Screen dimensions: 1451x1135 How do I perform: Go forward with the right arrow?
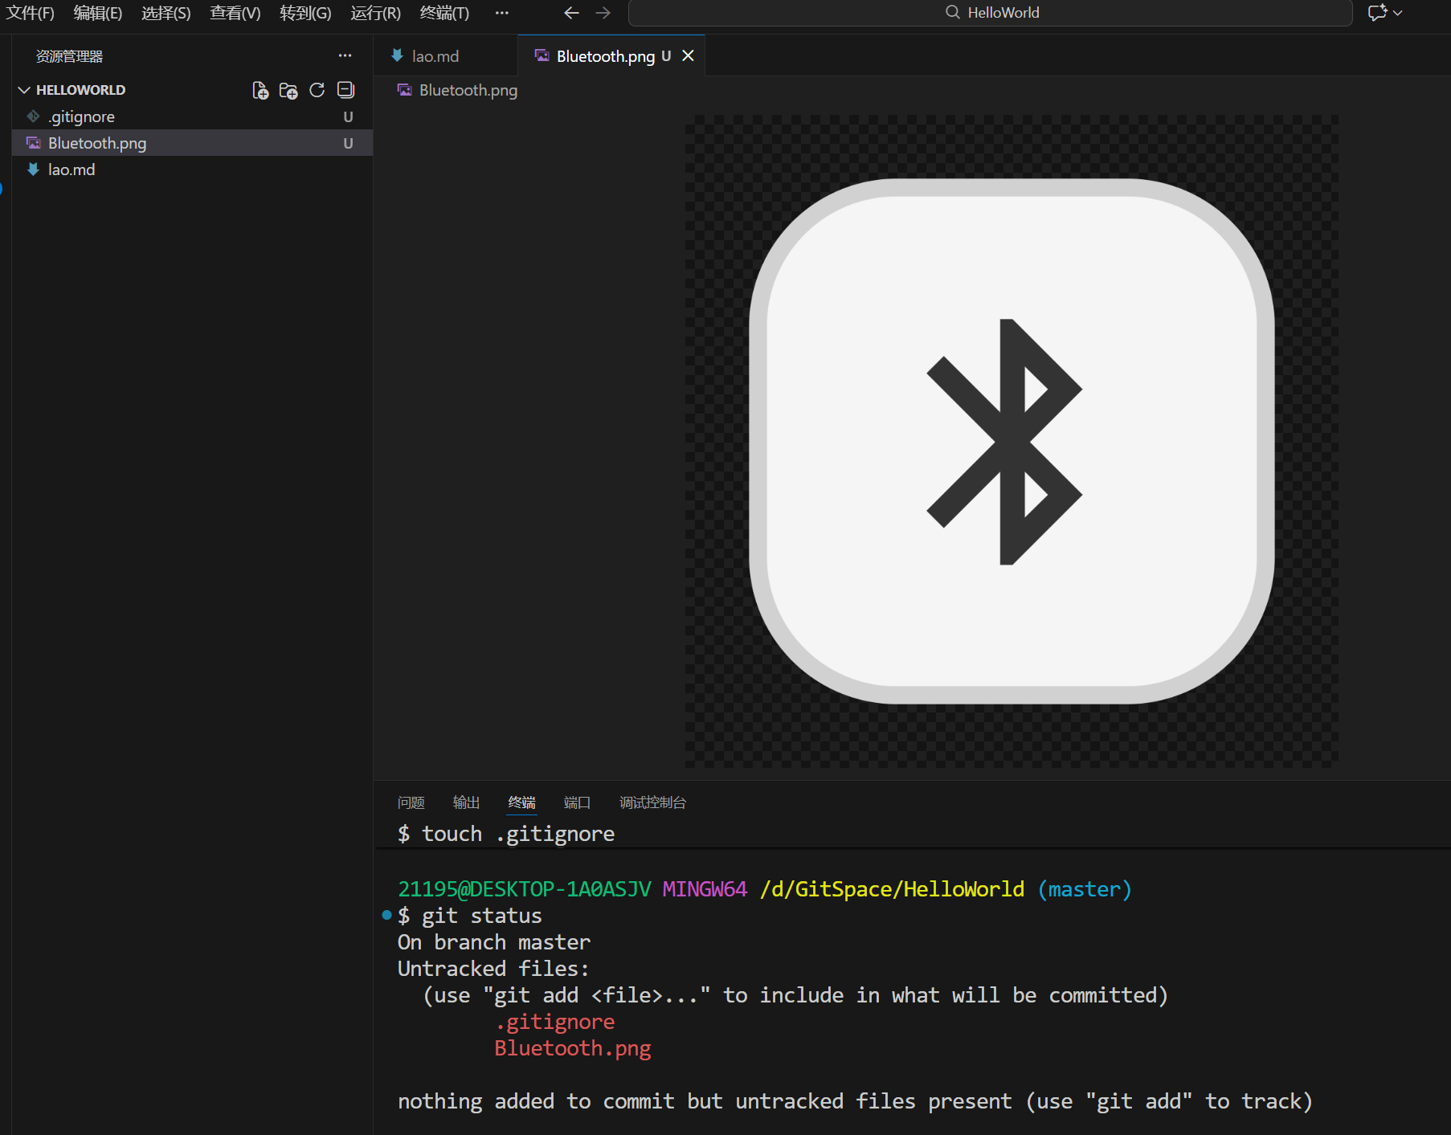tap(603, 13)
